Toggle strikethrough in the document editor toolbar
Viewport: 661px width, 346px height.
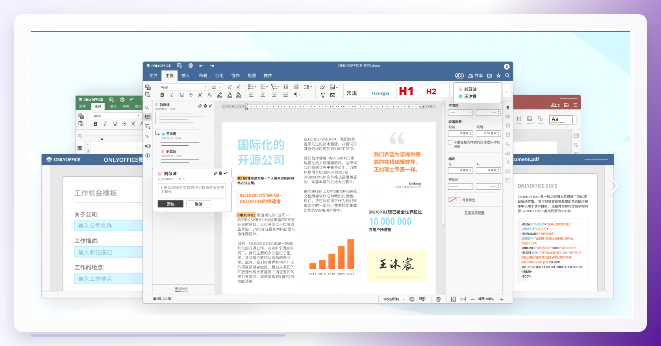191,95
